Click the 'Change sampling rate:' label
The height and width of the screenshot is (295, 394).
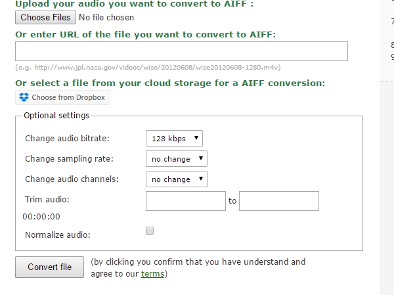pyautogui.click(x=69, y=159)
